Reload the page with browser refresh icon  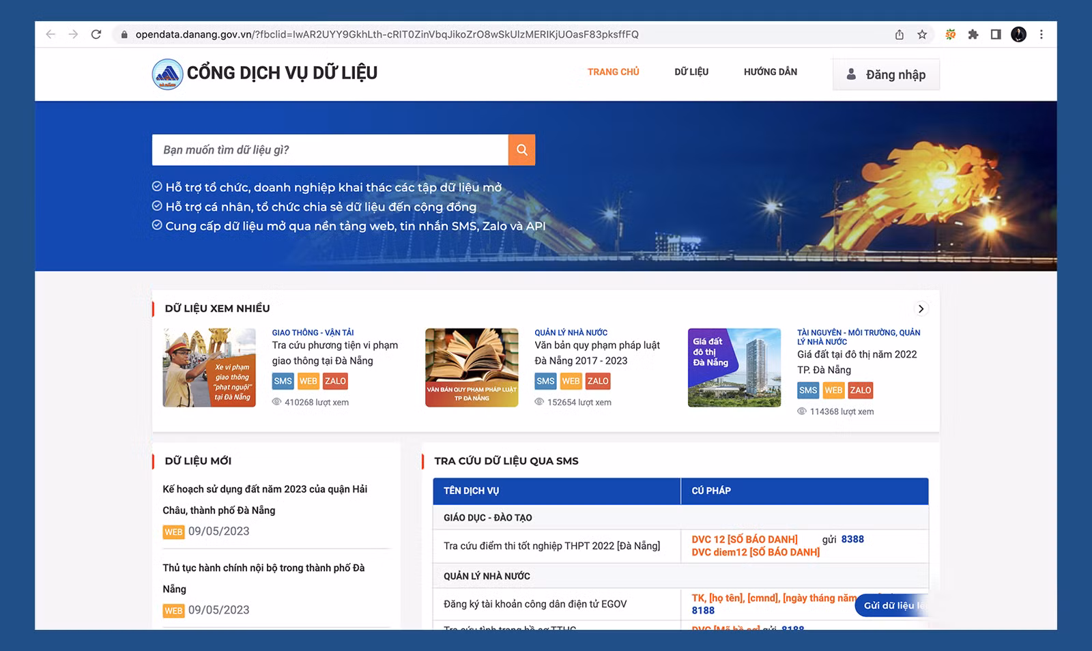96,34
